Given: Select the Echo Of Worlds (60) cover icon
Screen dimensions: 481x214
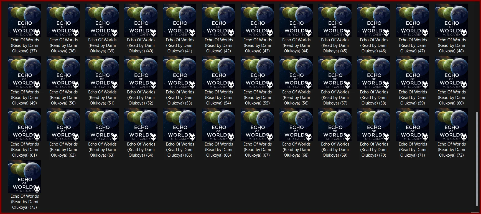Looking at the screenshot, I should 451,72.
